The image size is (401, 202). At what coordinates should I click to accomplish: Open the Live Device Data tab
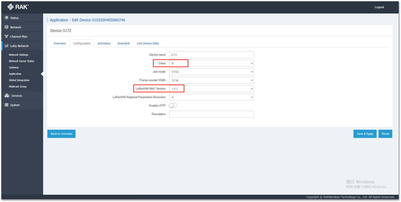pos(147,43)
